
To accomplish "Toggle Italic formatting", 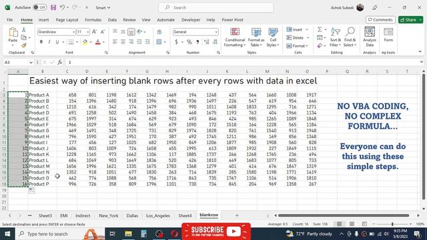I will click(x=49, y=42).
